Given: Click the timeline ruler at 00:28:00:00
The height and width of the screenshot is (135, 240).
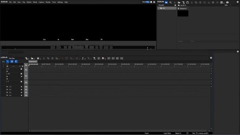Looking at the screenshot, I should [85, 64].
